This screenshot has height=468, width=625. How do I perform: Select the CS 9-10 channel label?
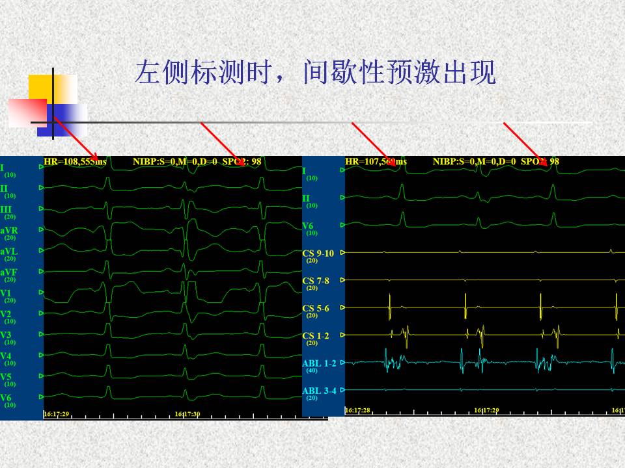tap(318, 253)
